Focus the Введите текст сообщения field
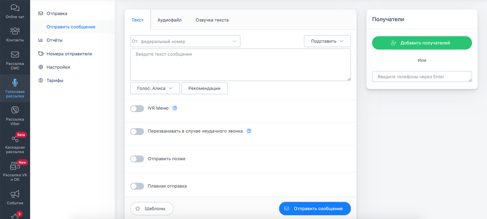This screenshot has width=487, height=219. (x=241, y=65)
